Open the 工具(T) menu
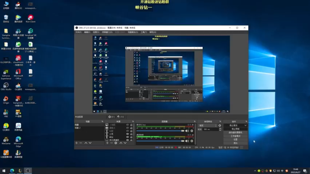 click(144, 32)
